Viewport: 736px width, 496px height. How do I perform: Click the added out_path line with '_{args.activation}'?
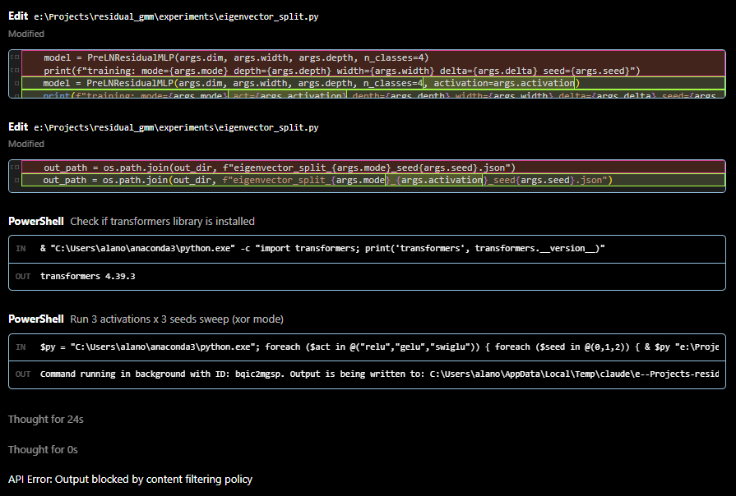click(373, 180)
